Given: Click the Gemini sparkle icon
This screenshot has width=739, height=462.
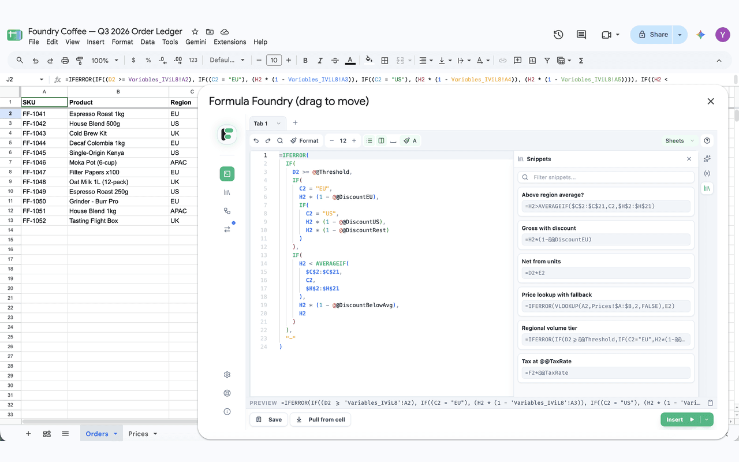Looking at the screenshot, I should [x=701, y=35].
